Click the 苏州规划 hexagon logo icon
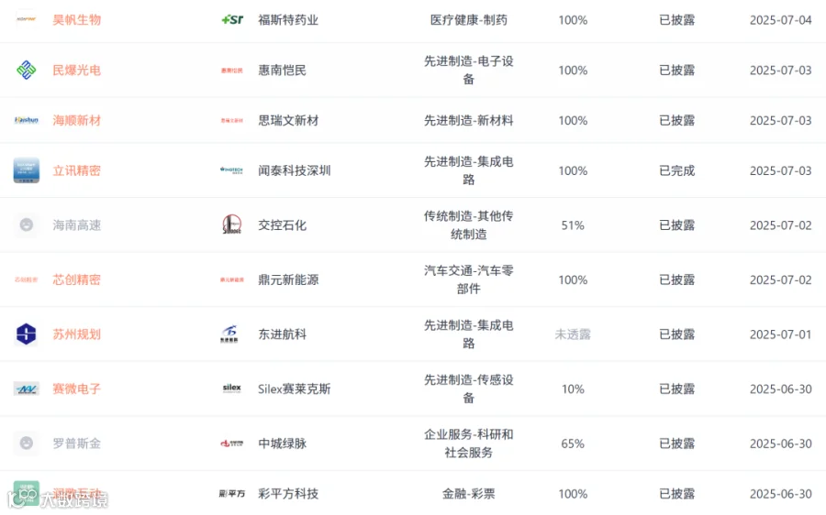 tap(27, 334)
